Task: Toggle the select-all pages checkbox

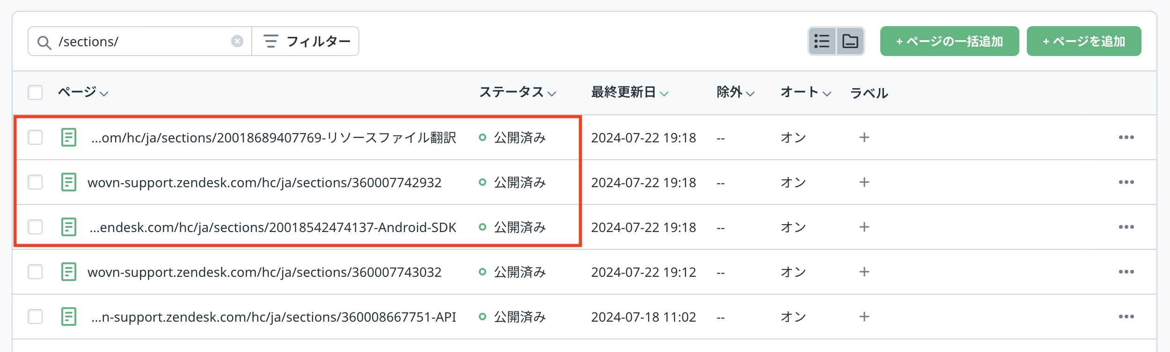Action: (x=35, y=92)
